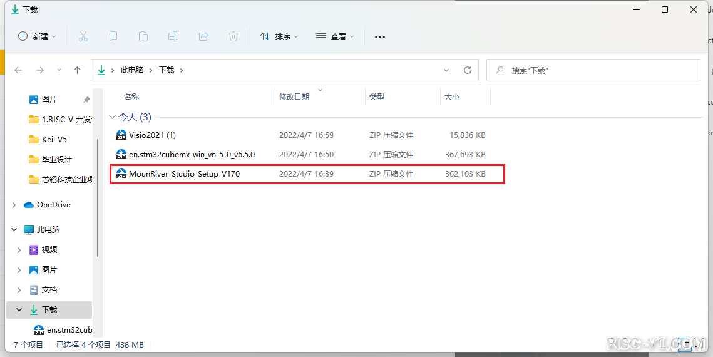
Task: Maximize the 下载 window
Action: 665,9
